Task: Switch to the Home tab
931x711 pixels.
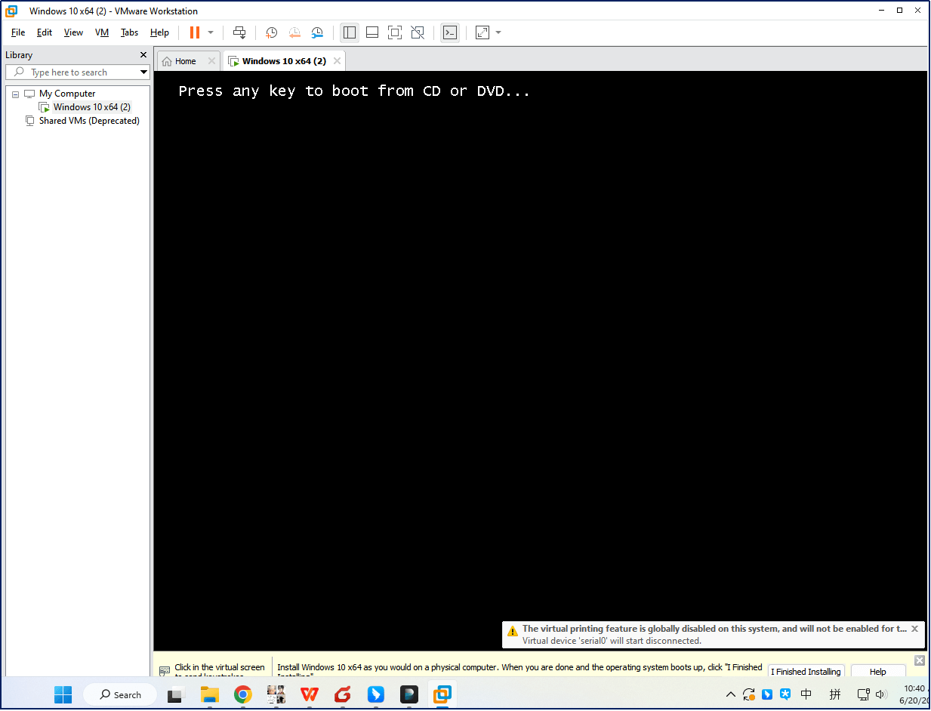Action: 185,60
